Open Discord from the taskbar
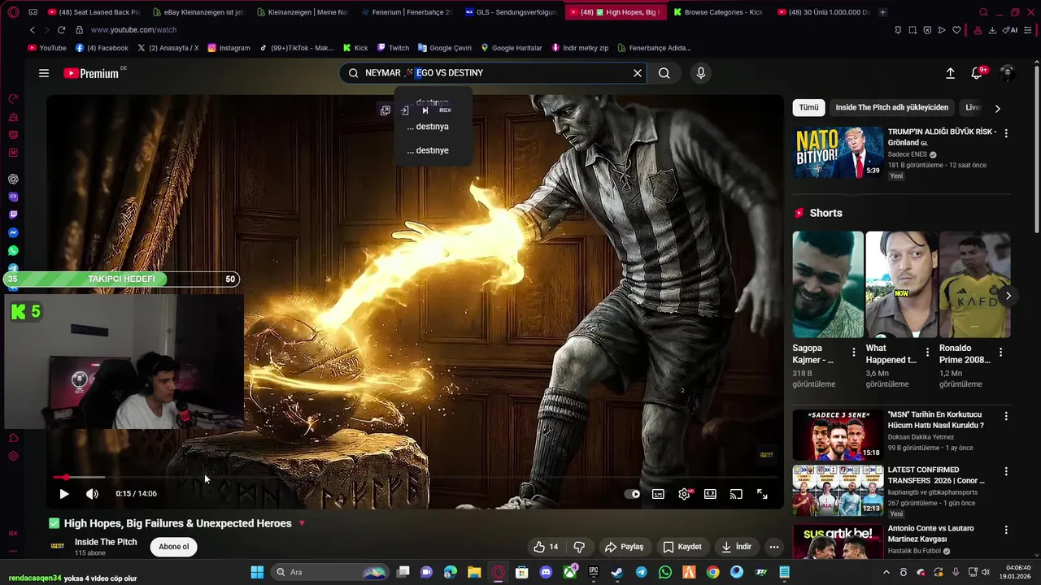This screenshot has width=1041, height=585. [546, 572]
